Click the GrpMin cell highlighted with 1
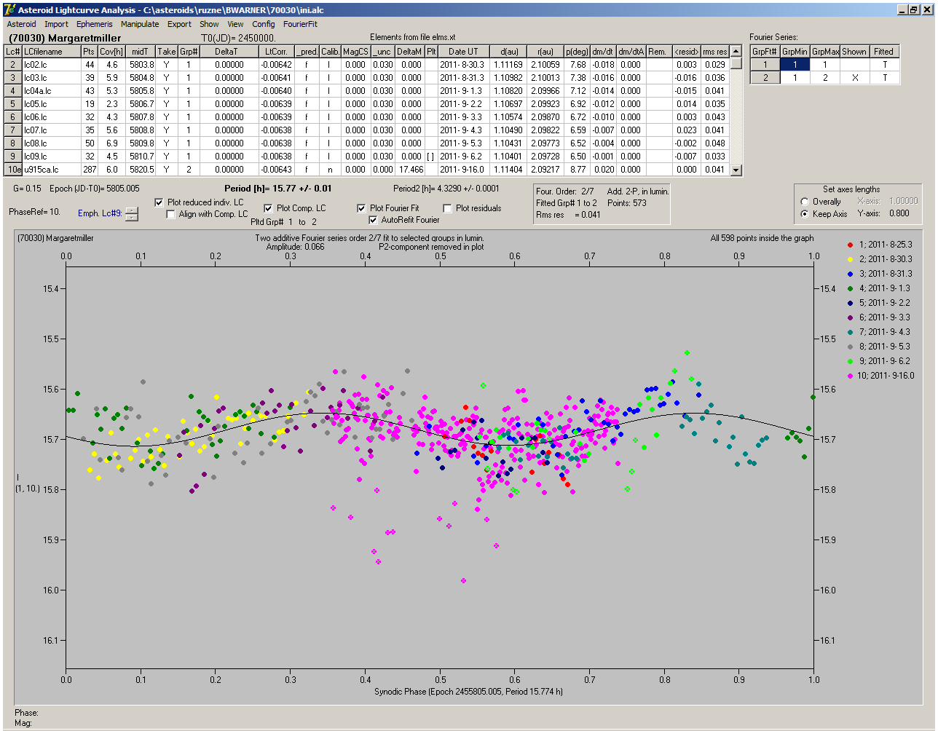The width and height of the screenshot is (938, 731). pyautogui.click(x=795, y=65)
